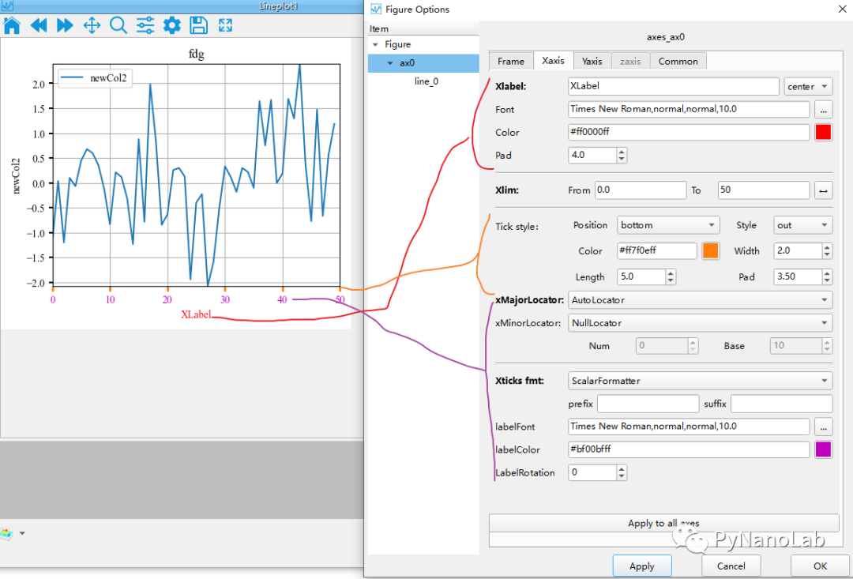Click the newCol2 legend entry in plot

(x=95, y=78)
